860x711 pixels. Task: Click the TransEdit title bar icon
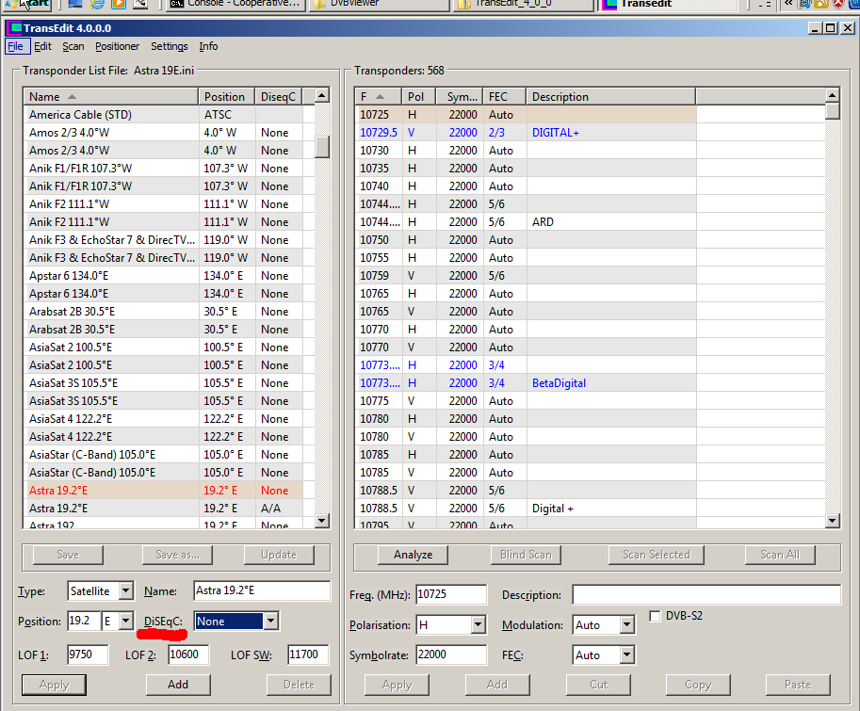click(x=14, y=28)
